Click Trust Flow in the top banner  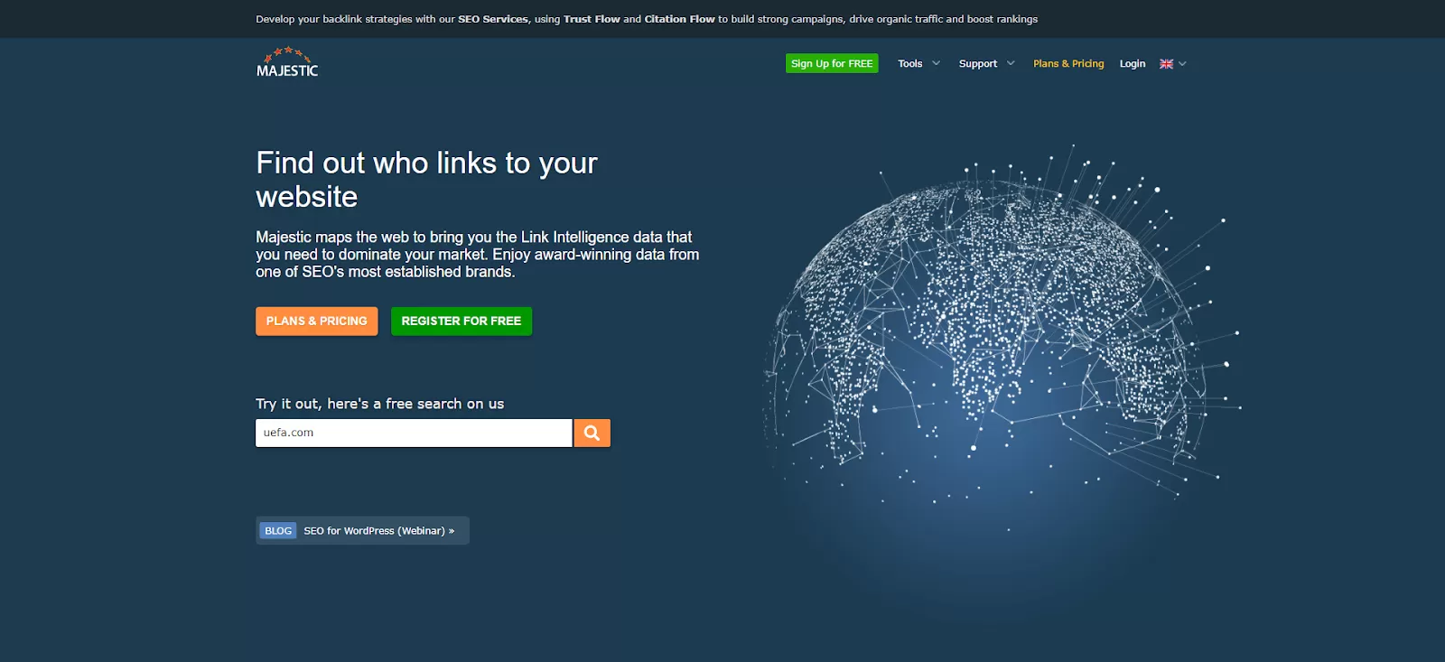coord(592,19)
